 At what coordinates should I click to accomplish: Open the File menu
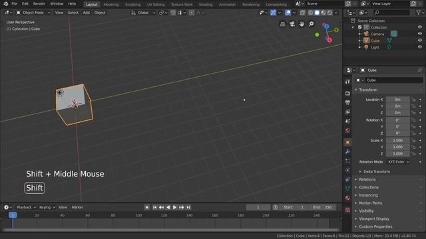(15, 4)
